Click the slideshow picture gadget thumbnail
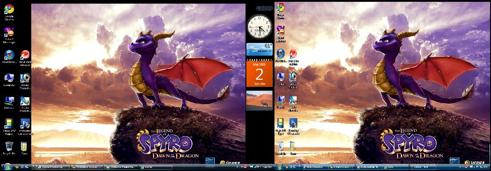This screenshot has width=491, height=171. pyautogui.click(x=259, y=100)
